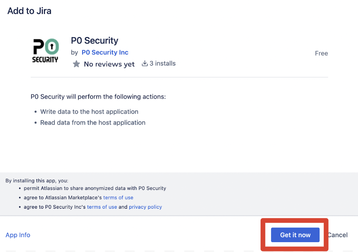Click the P0 Security app logo
358x252 pixels.
tap(46, 51)
